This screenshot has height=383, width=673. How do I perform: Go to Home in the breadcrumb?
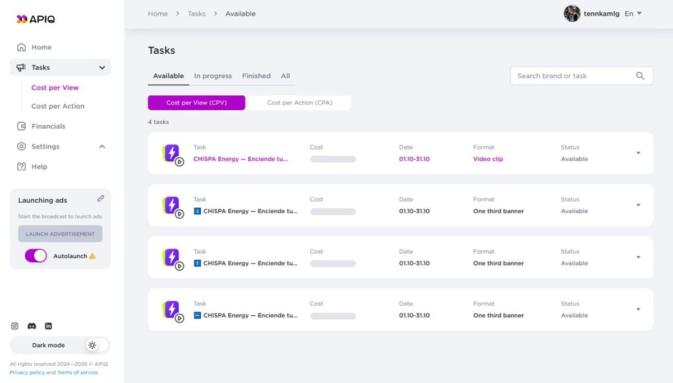pyautogui.click(x=158, y=13)
